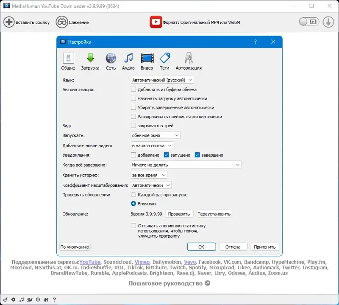Open the Общие settings tab

(x=68, y=62)
